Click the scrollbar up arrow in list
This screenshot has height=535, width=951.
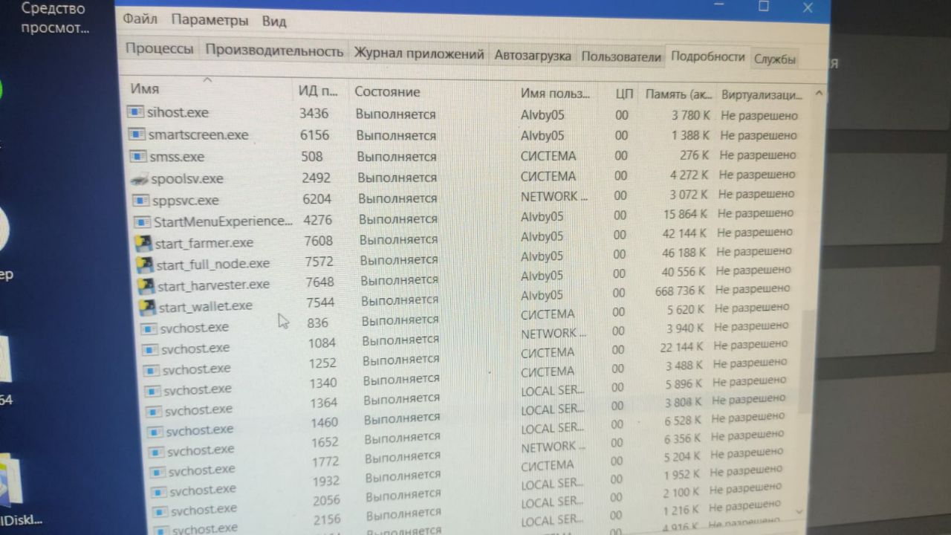tap(819, 94)
